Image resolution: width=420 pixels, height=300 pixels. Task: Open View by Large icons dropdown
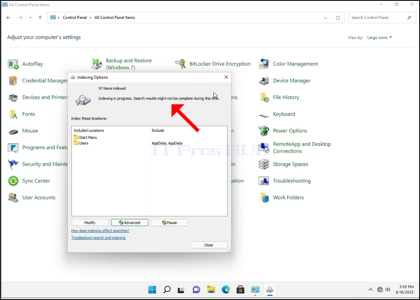pyautogui.click(x=380, y=38)
